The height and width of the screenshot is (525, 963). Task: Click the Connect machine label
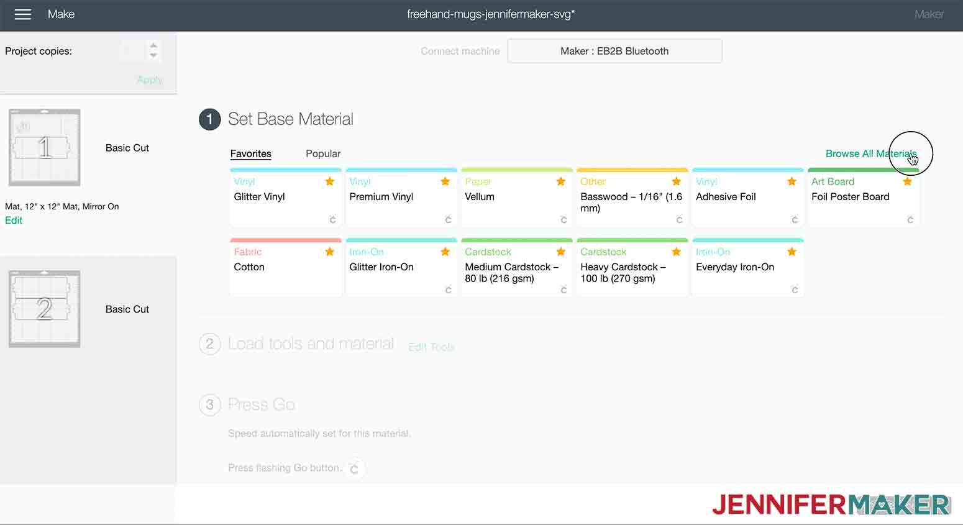[x=460, y=51]
